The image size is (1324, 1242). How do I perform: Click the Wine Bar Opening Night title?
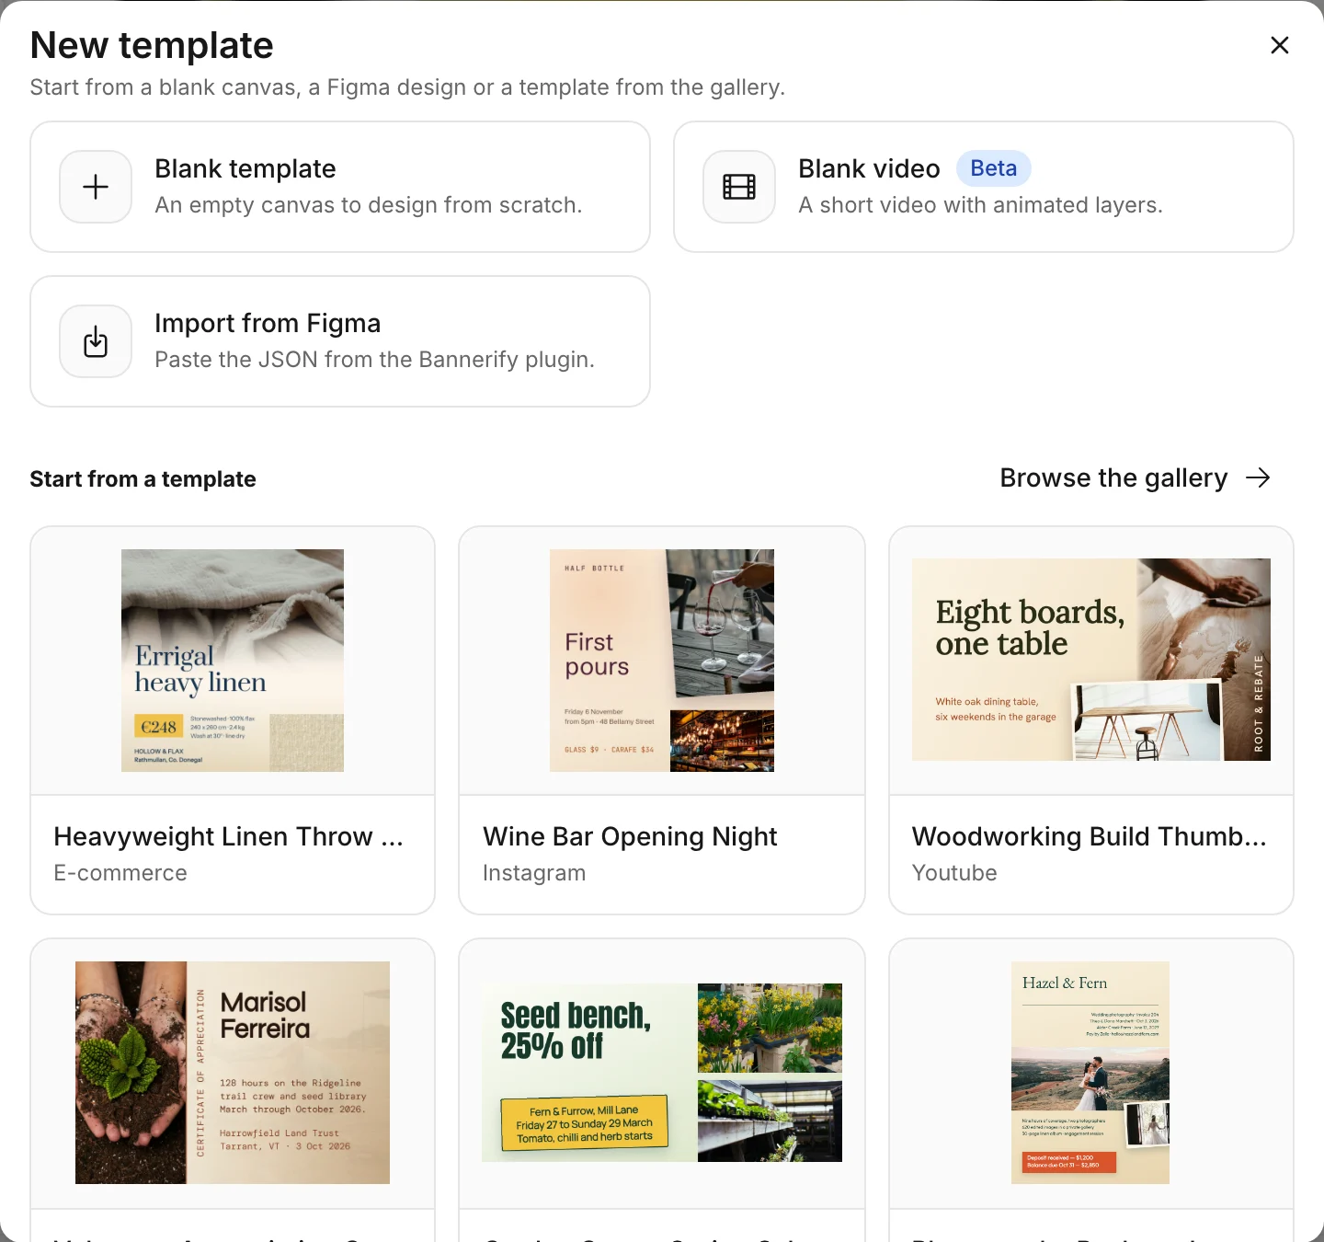pyautogui.click(x=630, y=836)
